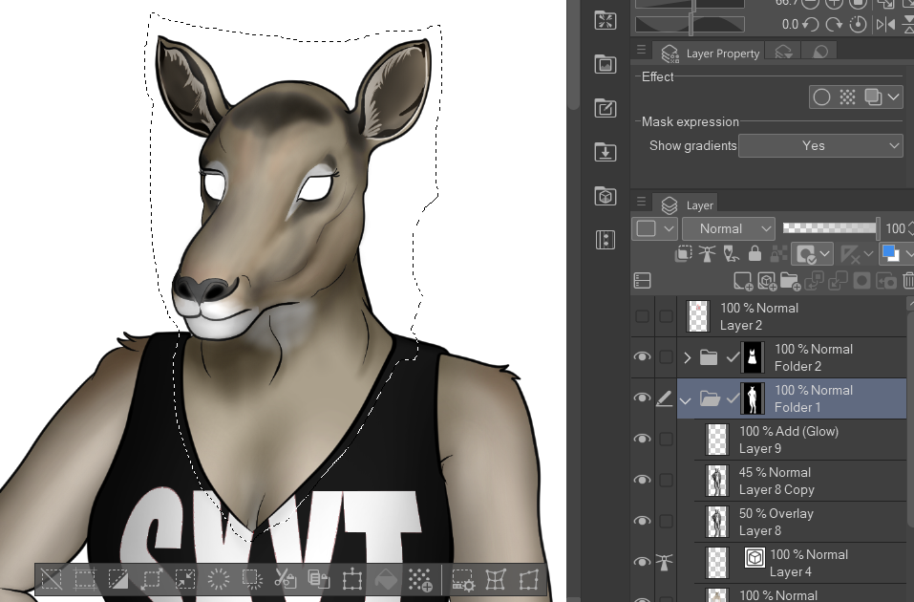The width and height of the screenshot is (914, 602).
Task: Toggle set as reference layer lighthouse
Action: [x=707, y=254]
